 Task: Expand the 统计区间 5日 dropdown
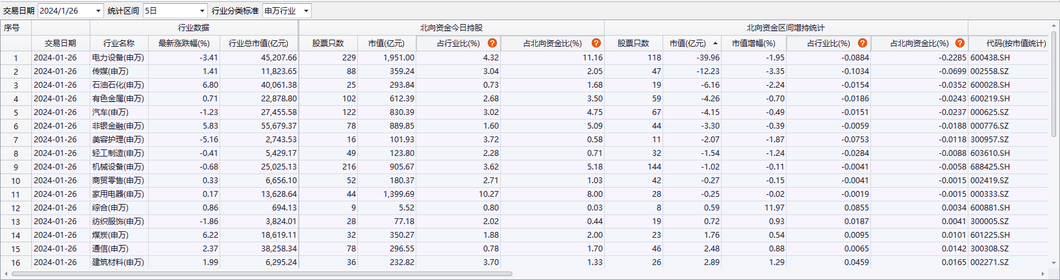202,11
